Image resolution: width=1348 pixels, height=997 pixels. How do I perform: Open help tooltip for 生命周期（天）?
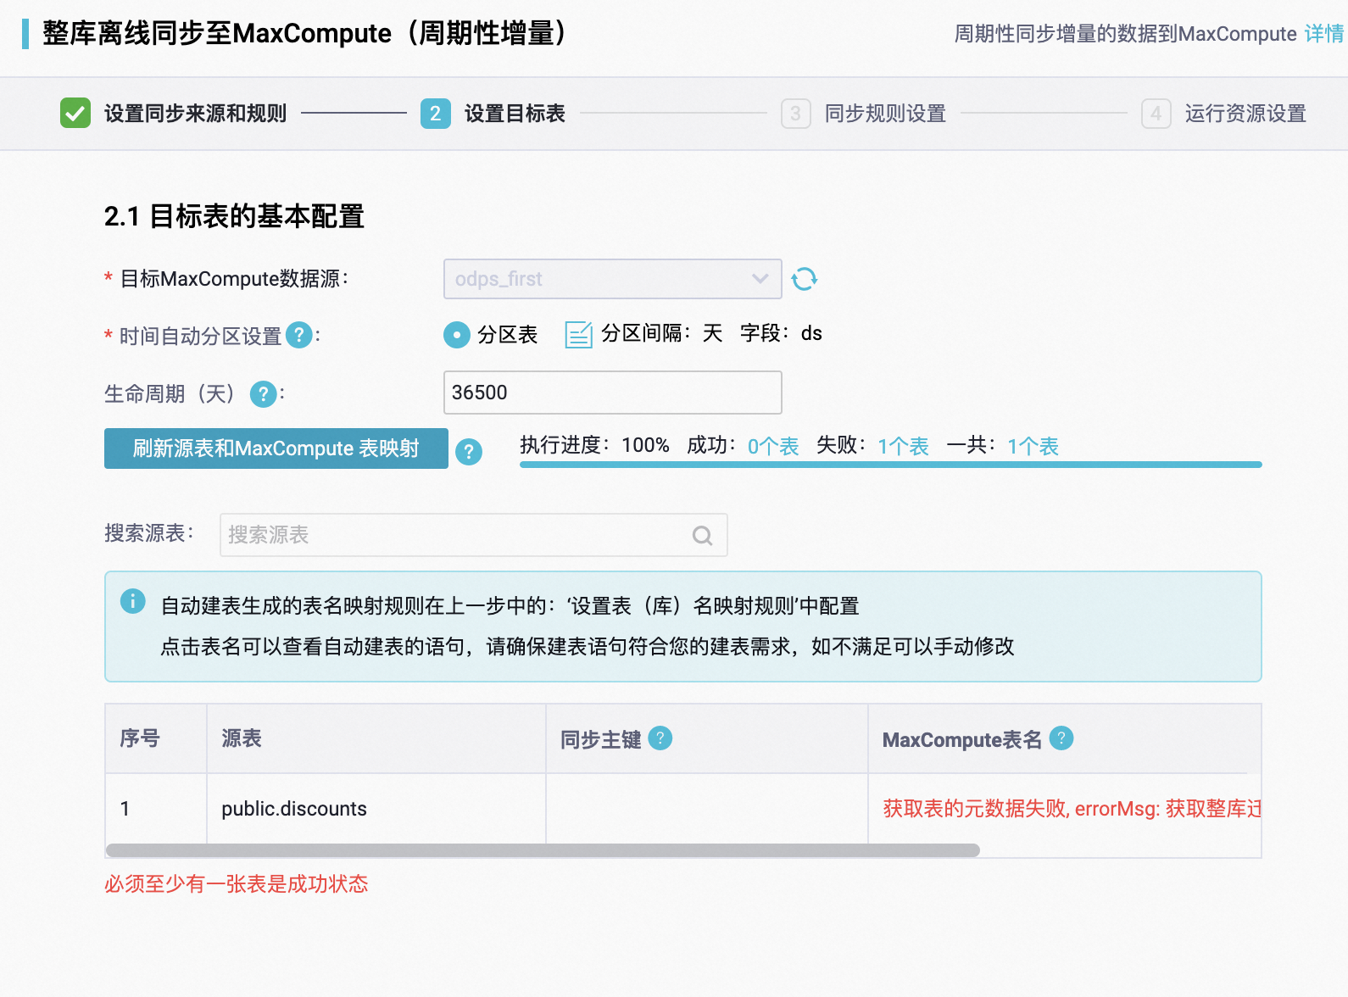(x=264, y=393)
